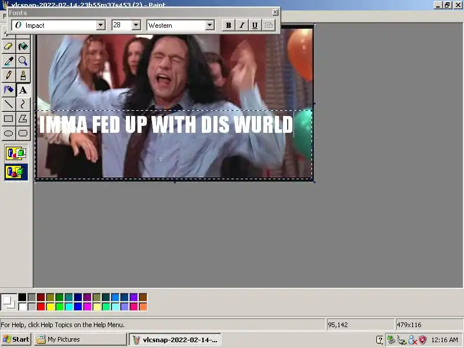Toggle Italic in the Fonts toolbar
Screen dimensions: 464x348
[x=242, y=26]
